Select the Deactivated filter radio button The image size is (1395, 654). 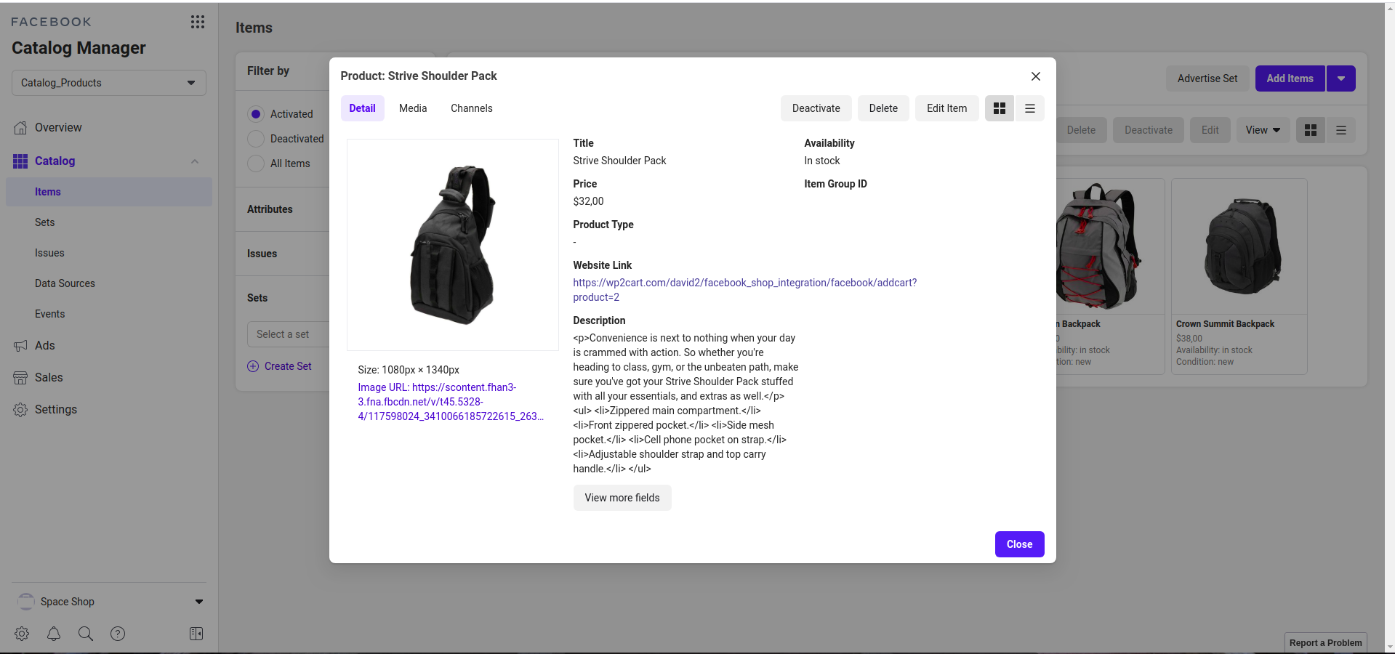tap(256, 139)
